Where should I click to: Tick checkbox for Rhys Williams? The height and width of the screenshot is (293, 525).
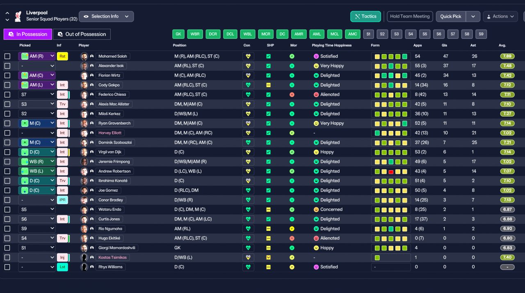pyautogui.click(x=7, y=267)
